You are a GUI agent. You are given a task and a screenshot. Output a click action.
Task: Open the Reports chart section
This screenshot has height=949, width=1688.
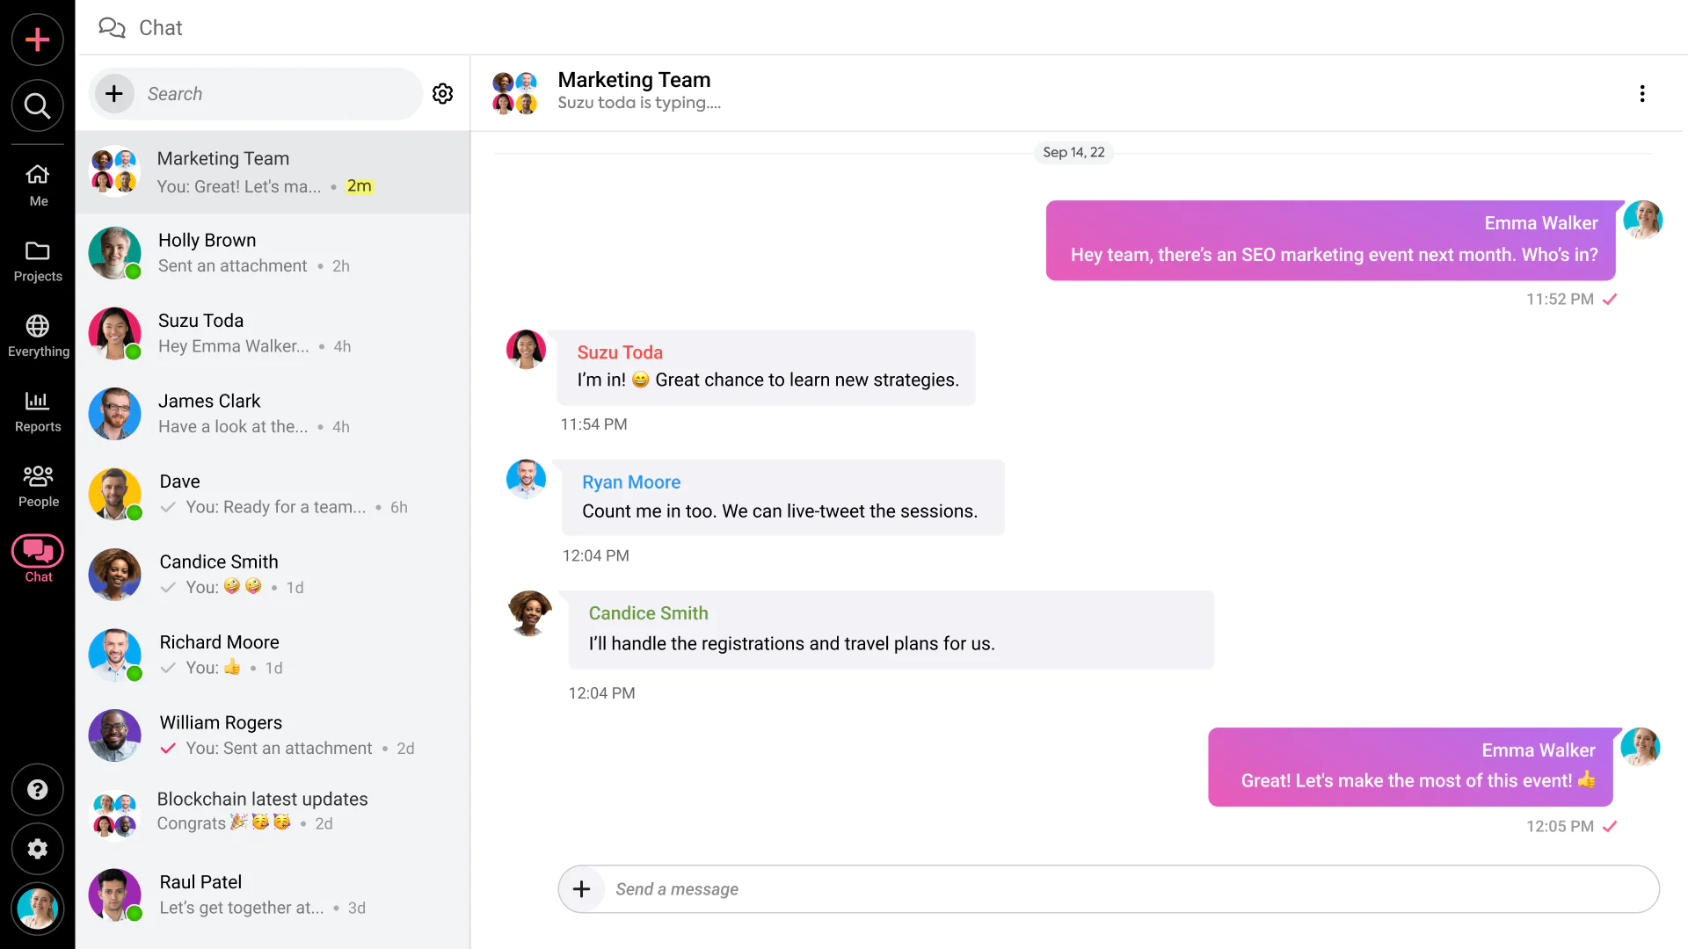click(x=37, y=411)
